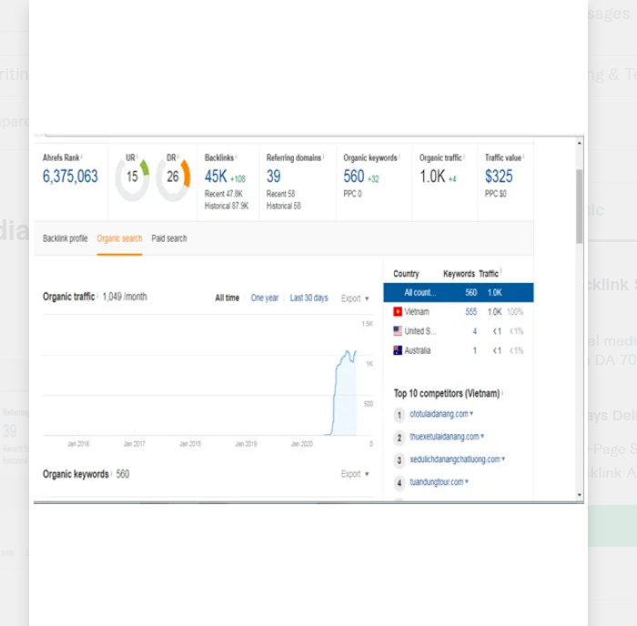Click the Ahrefs Rank value 6,375,063
Viewport: 637px width, 626px height.
pos(70,177)
